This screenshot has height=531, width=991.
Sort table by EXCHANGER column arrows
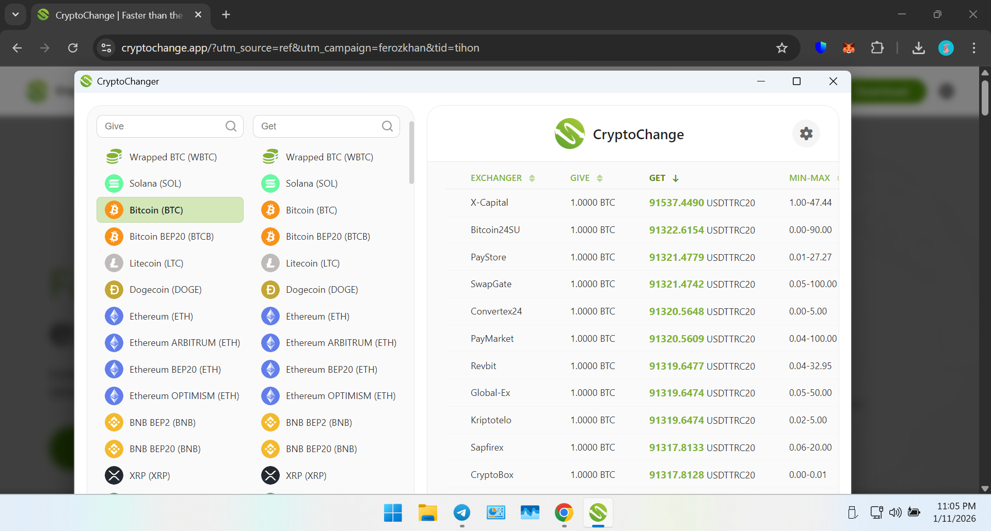[x=532, y=178]
